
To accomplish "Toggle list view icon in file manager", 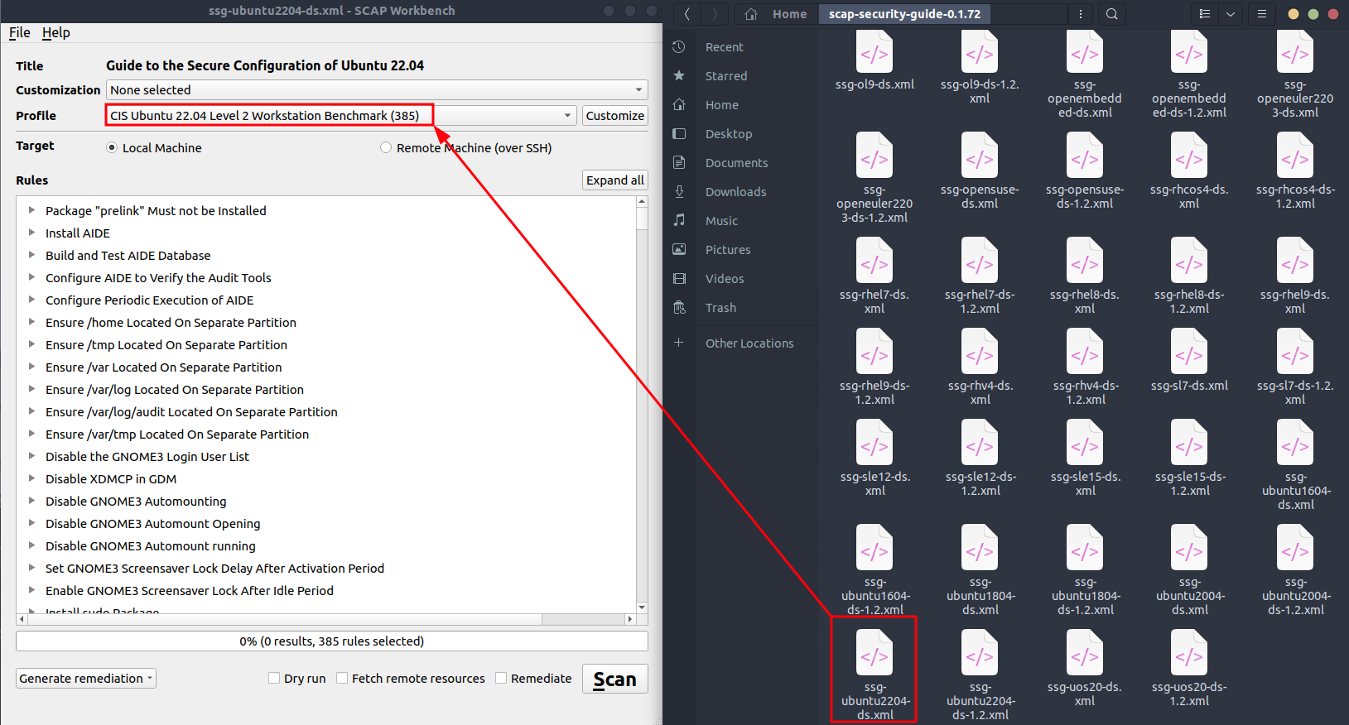I will [1205, 14].
